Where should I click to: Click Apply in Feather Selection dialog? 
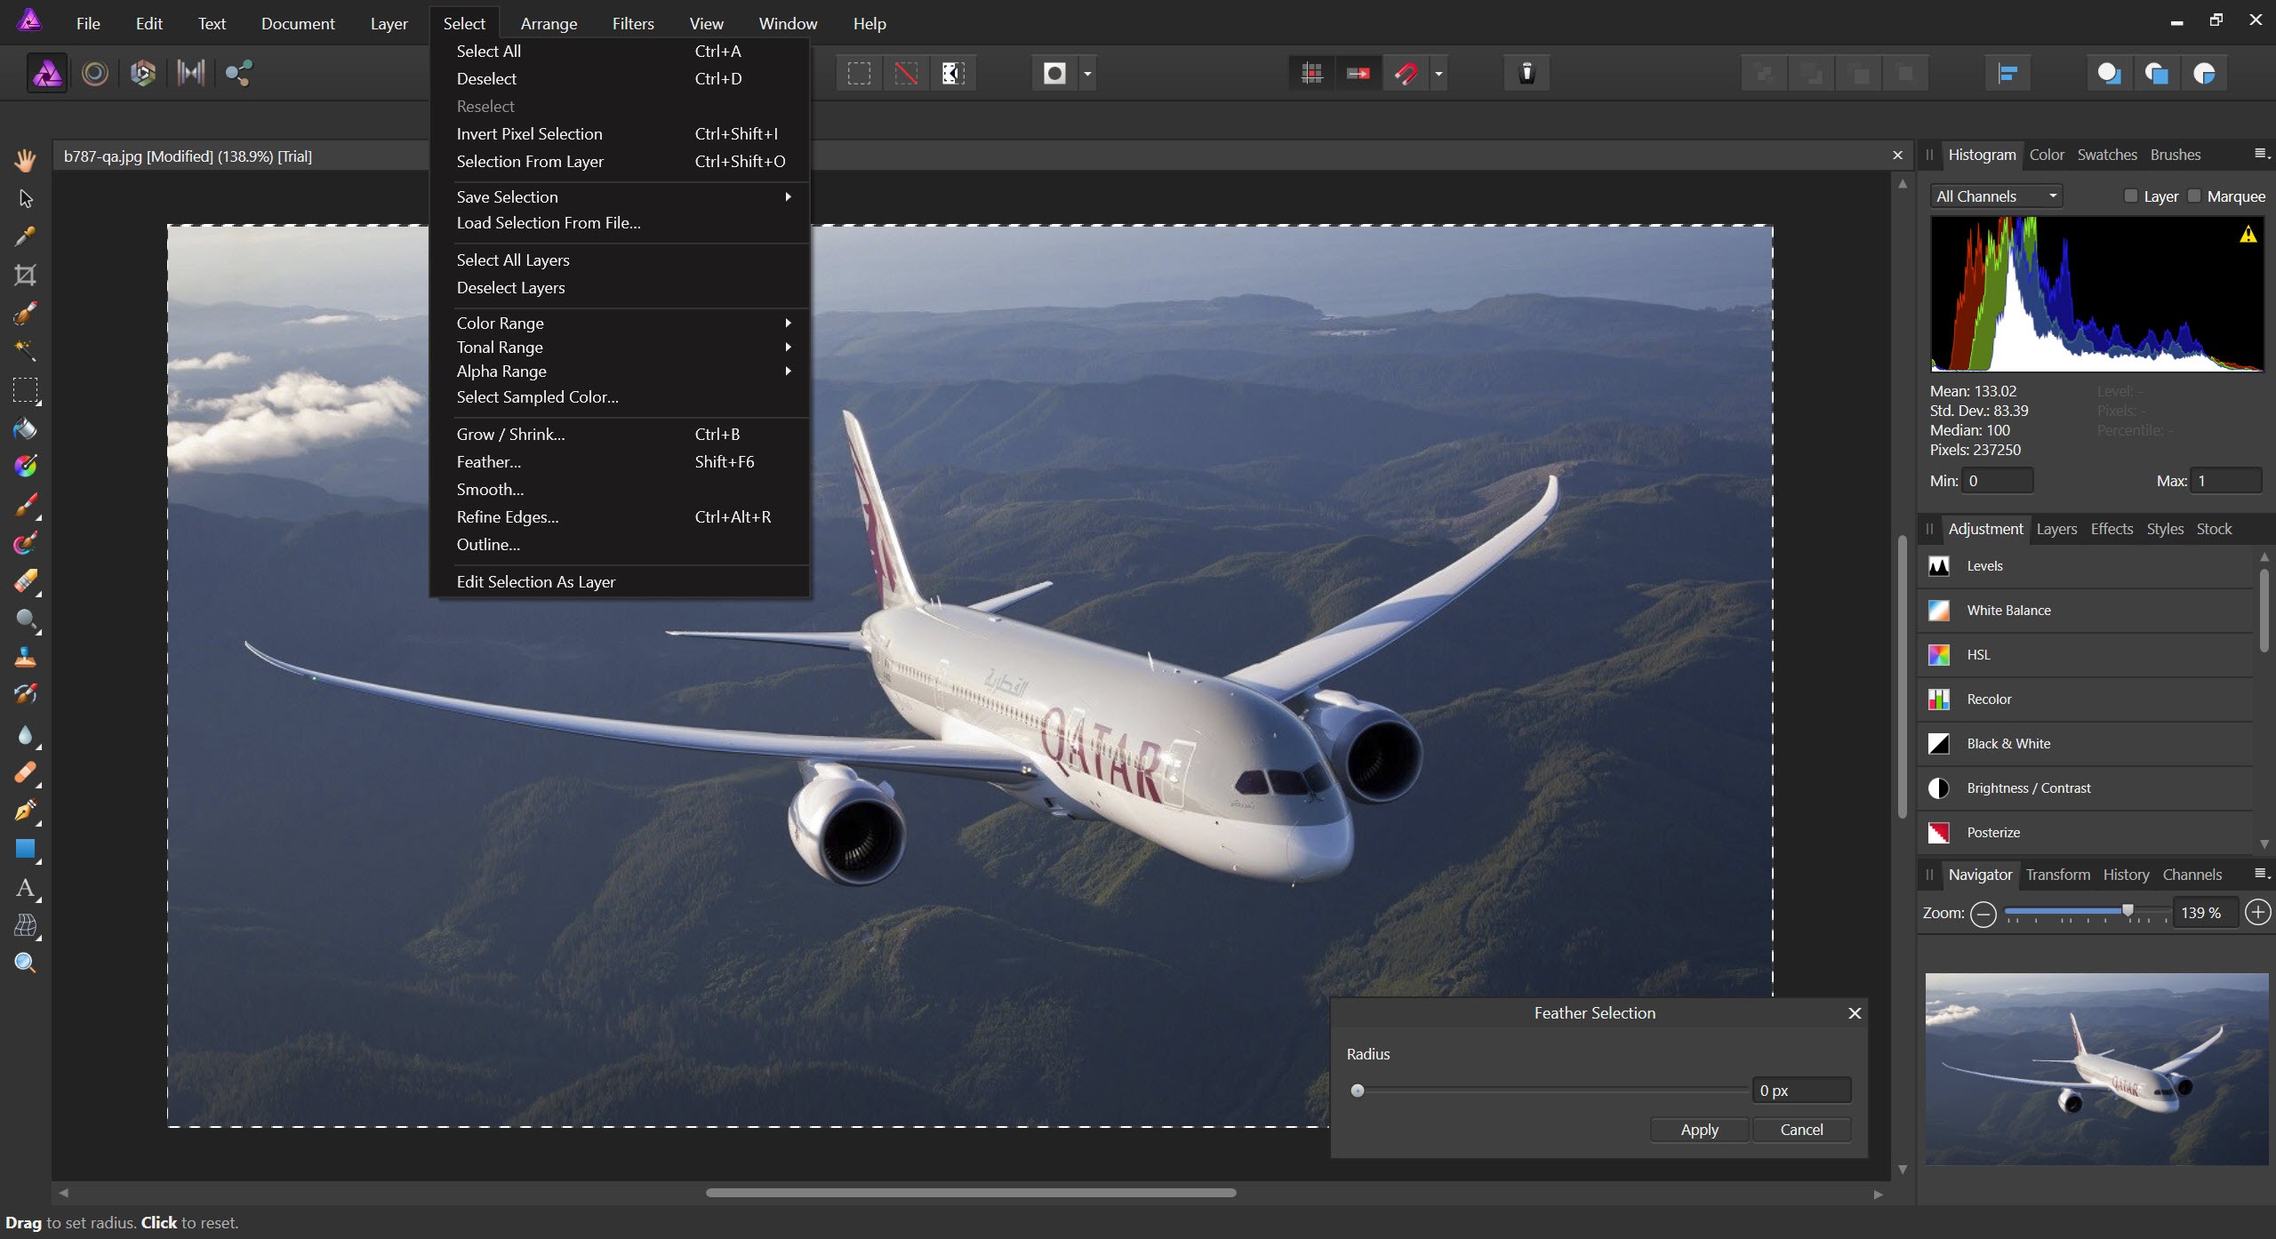[1699, 1130]
